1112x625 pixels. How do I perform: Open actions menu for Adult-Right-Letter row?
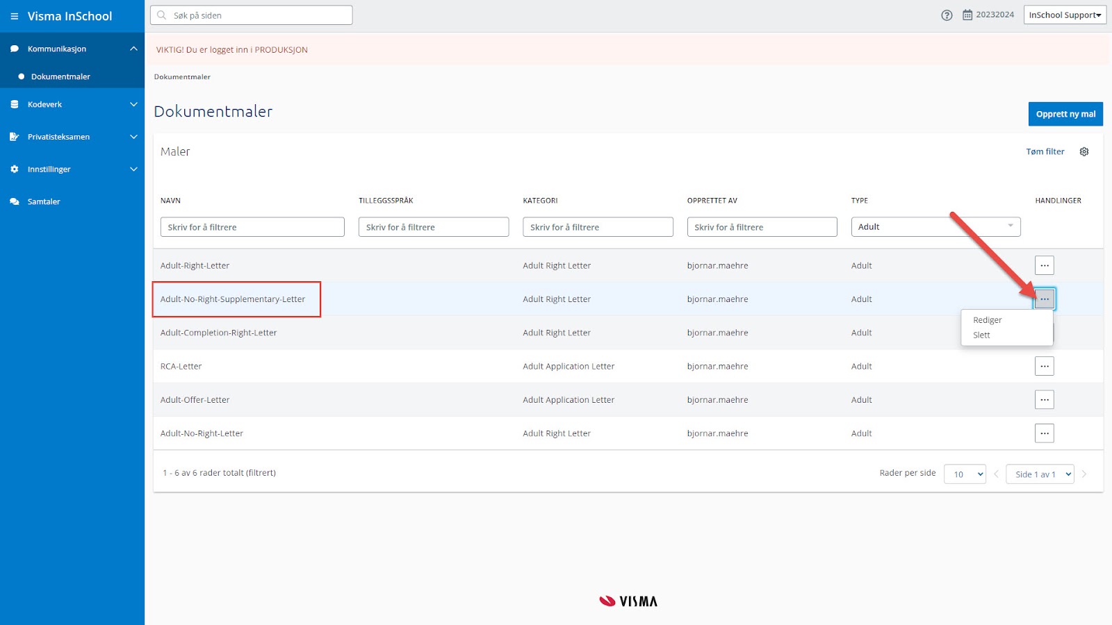[1045, 265]
